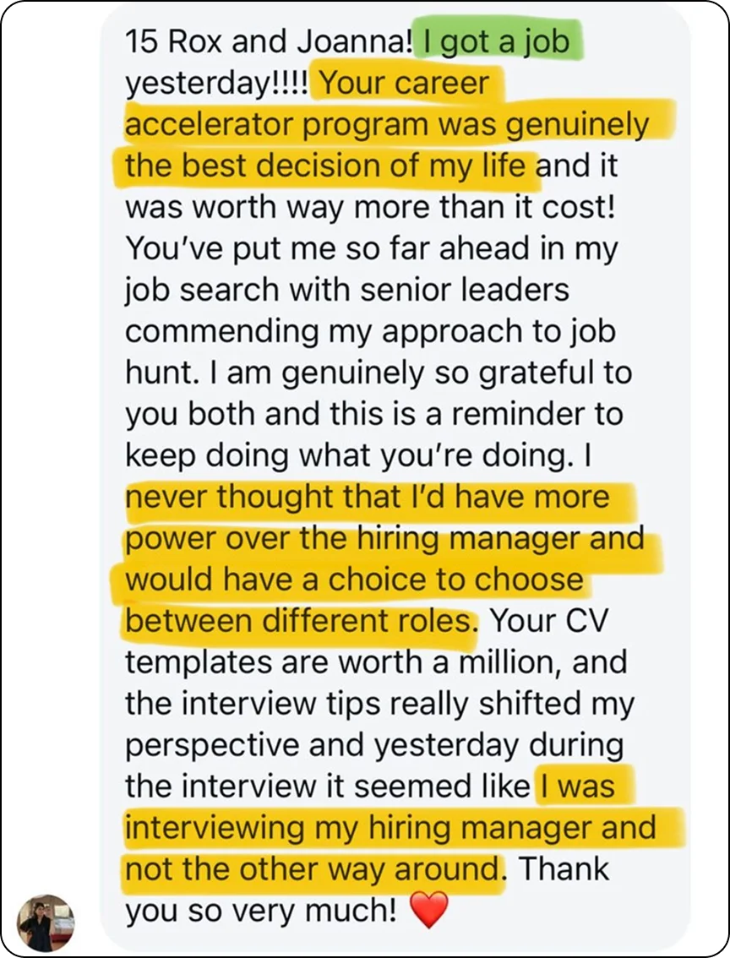
Task: Select highlighted "interviewing my hiring manager and"
Action: coord(390,828)
